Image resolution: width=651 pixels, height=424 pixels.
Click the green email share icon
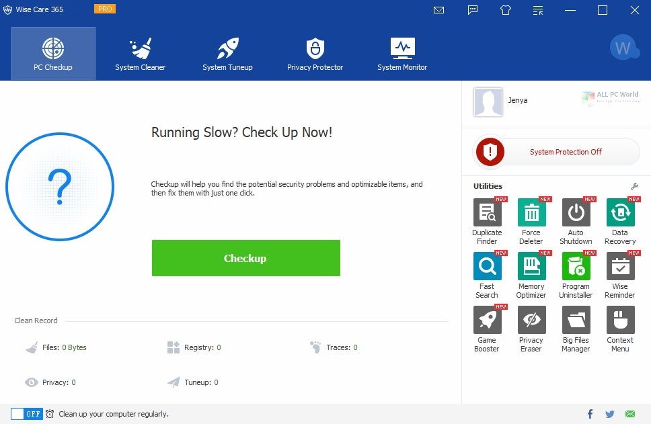coord(630,414)
